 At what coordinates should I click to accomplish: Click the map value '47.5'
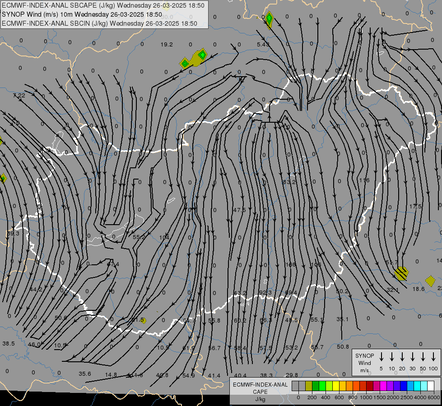point(240,210)
